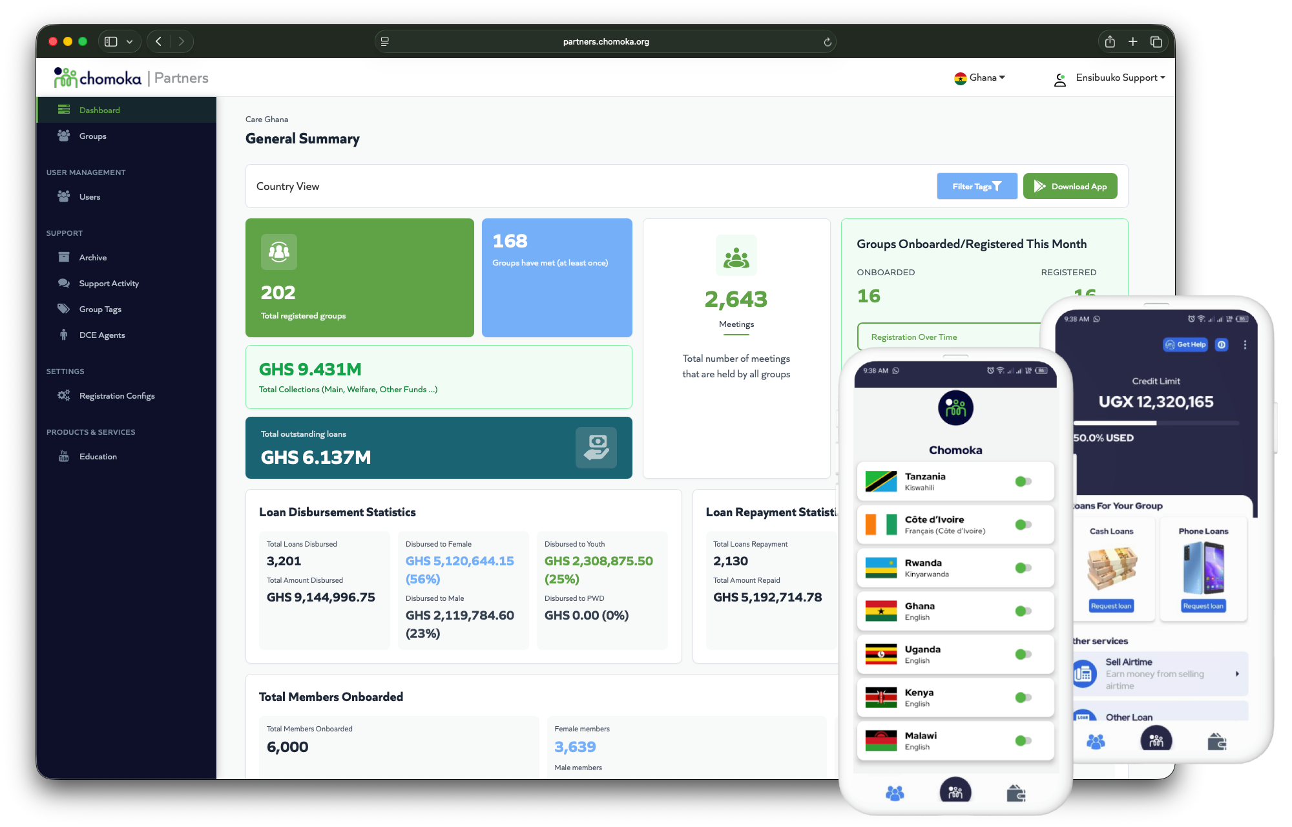Click the Registration Configs gear icon
1292x827 pixels.
pos(63,395)
